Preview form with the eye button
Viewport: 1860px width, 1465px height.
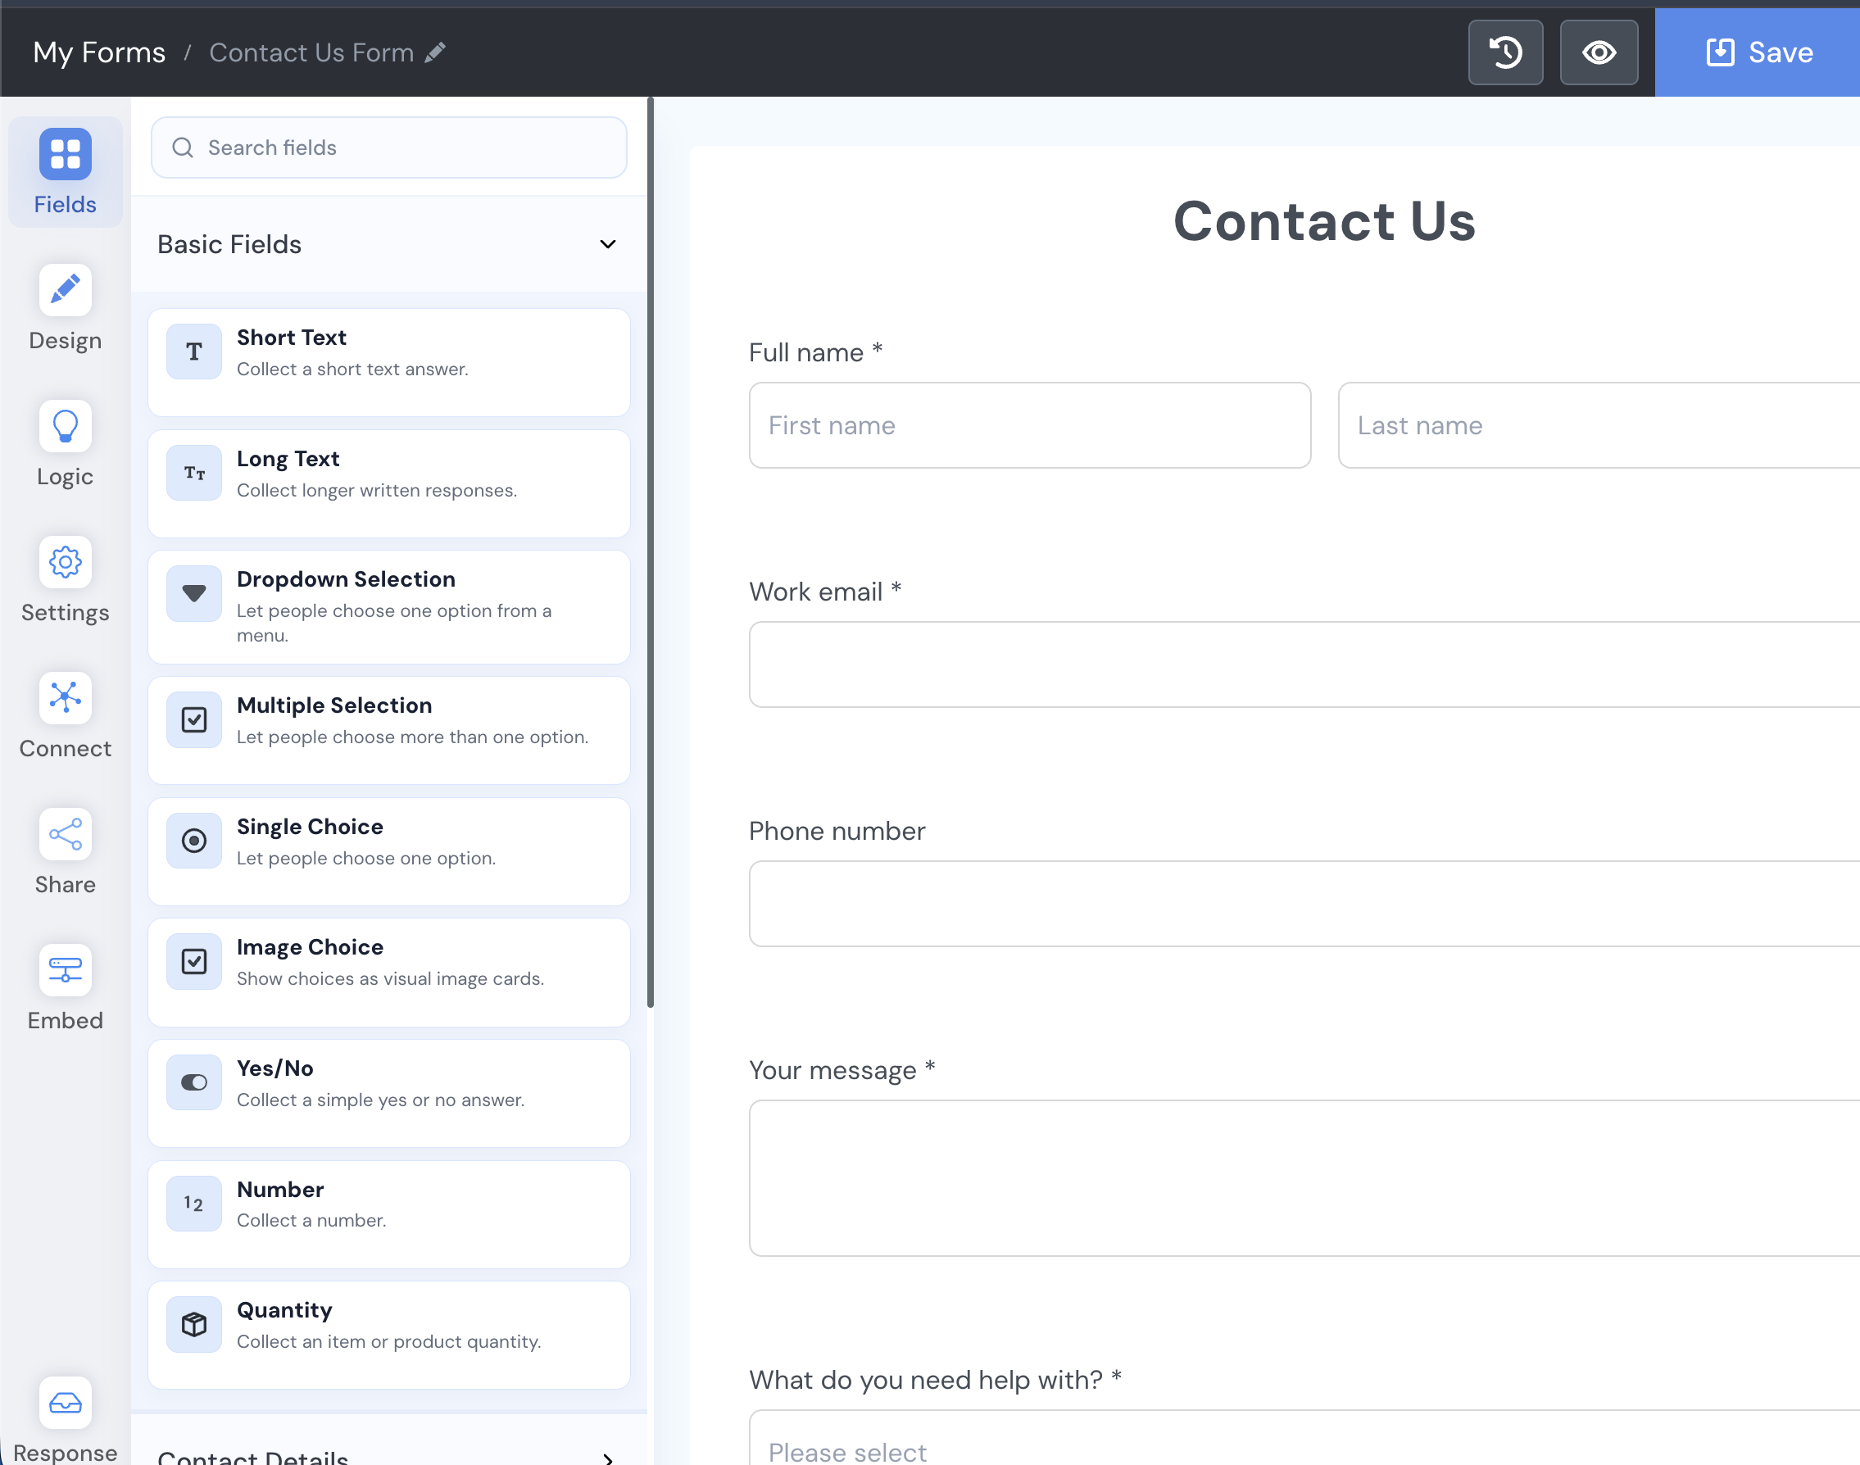1599,52
